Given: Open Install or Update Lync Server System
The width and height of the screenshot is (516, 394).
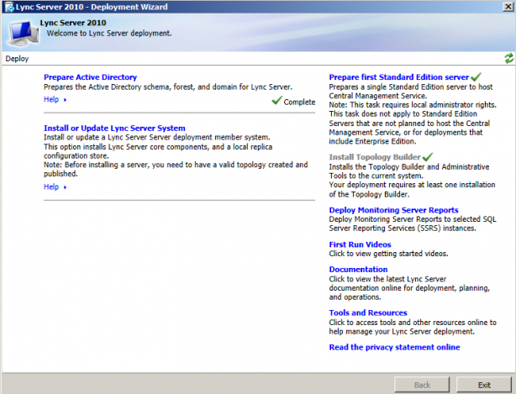Looking at the screenshot, I should 114,129.
